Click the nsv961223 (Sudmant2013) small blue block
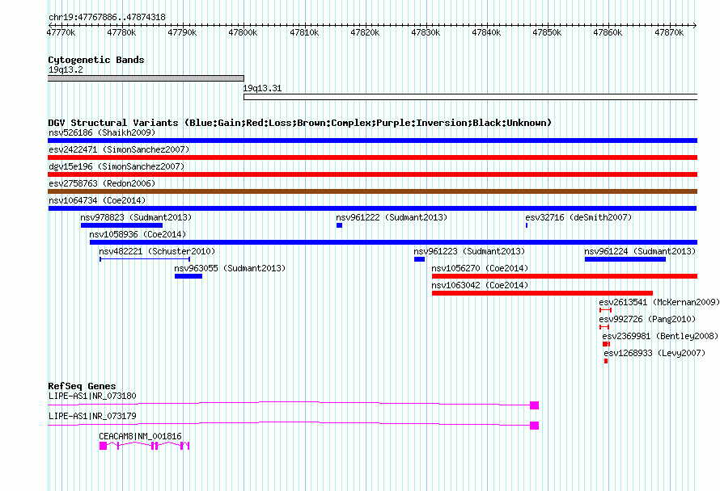This screenshot has height=491, width=720. (x=419, y=259)
